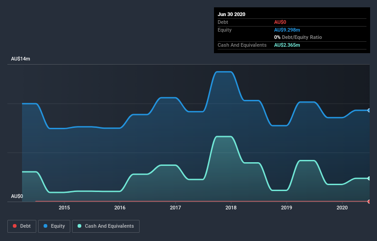Click the red AU$0 debt value

pos(280,22)
